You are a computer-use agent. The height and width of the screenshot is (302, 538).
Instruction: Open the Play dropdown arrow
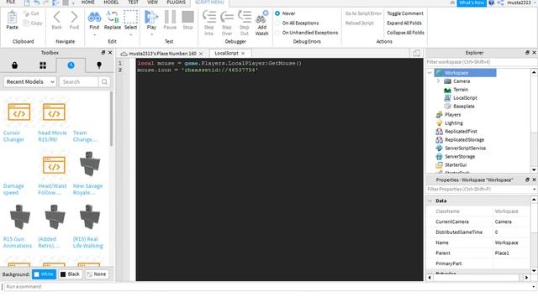click(151, 34)
